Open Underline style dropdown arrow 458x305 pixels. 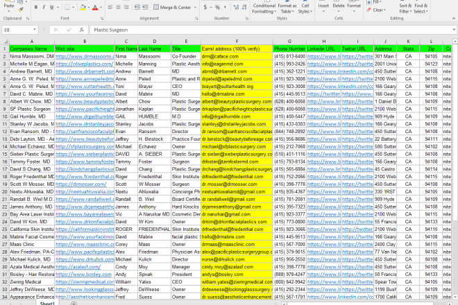pyautogui.click(x=58, y=8)
